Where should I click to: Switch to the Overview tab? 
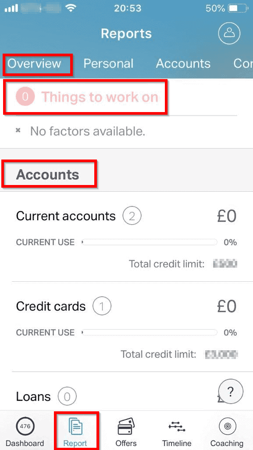coord(34,63)
